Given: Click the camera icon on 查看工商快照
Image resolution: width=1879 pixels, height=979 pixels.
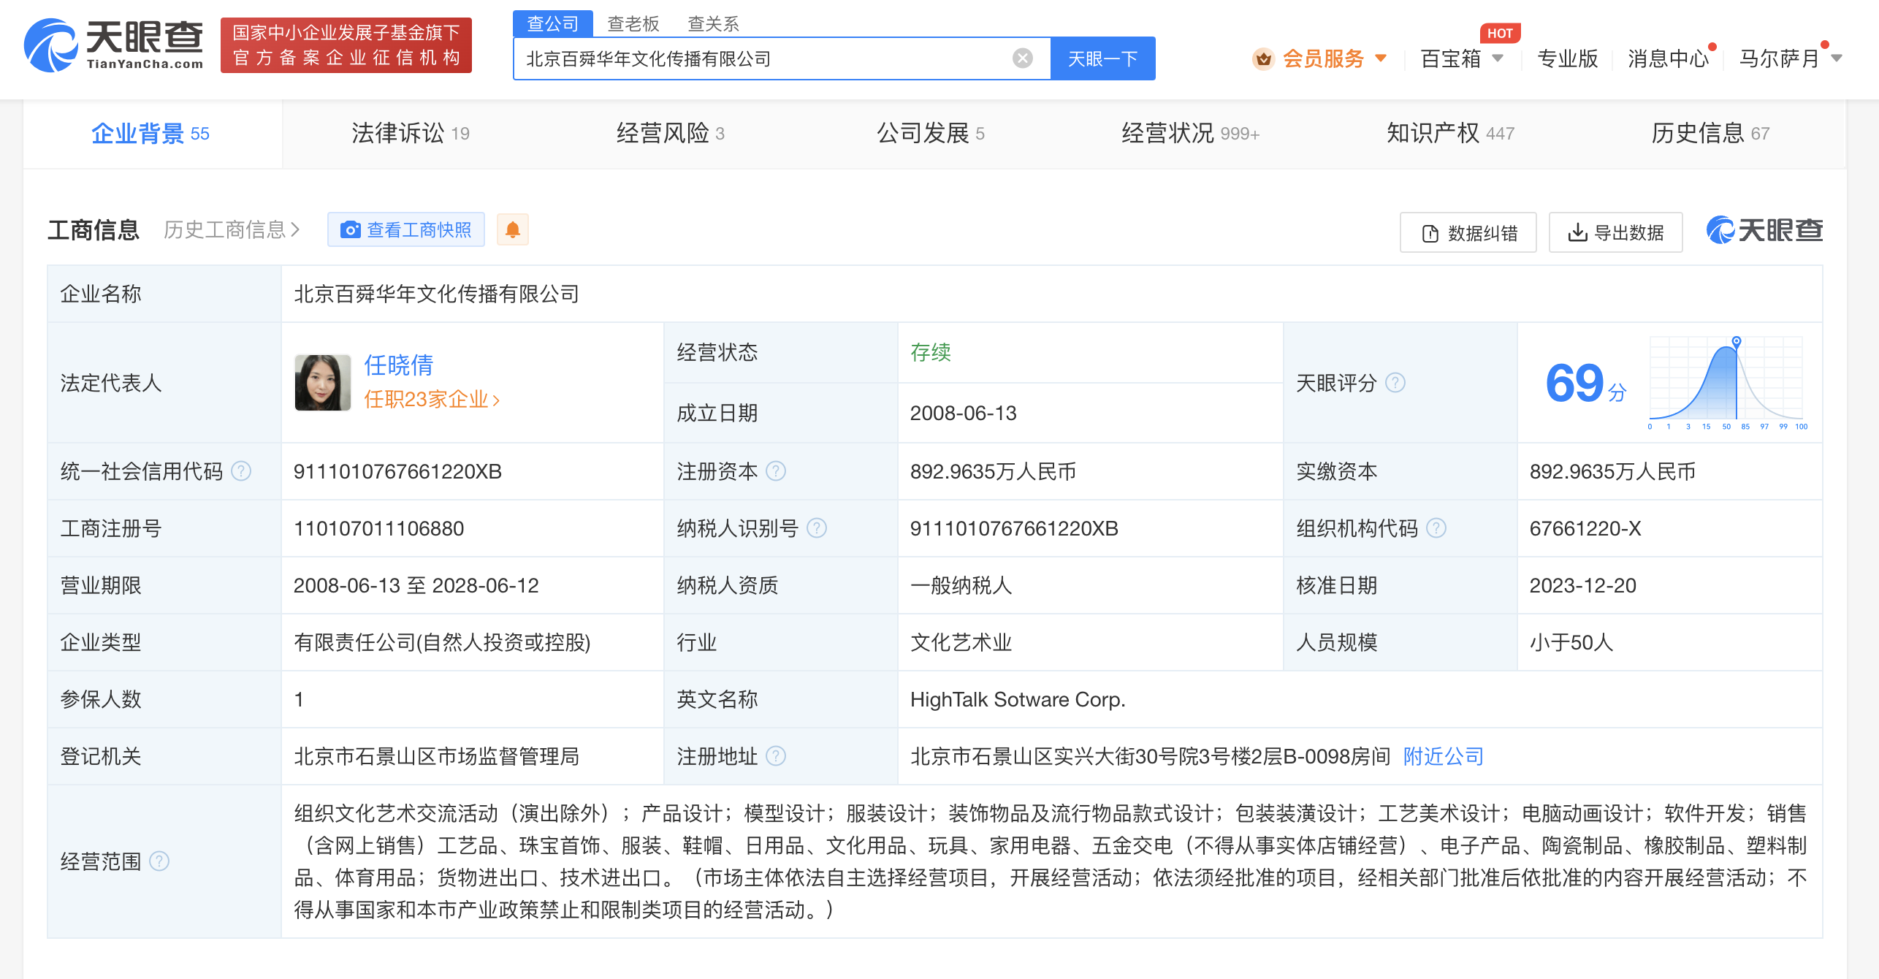Looking at the screenshot, I should coord(351,229).
